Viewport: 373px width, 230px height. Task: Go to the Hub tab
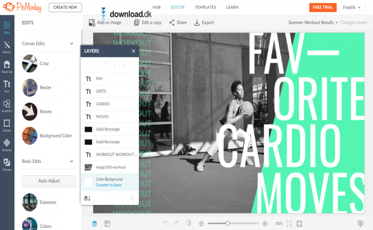(157, 7)
